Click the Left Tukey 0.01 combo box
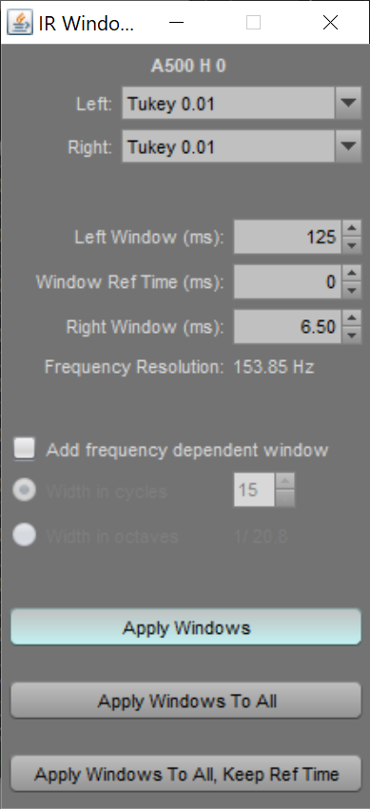This screenshot has width=370, height=809. click(x=242, y=104)
